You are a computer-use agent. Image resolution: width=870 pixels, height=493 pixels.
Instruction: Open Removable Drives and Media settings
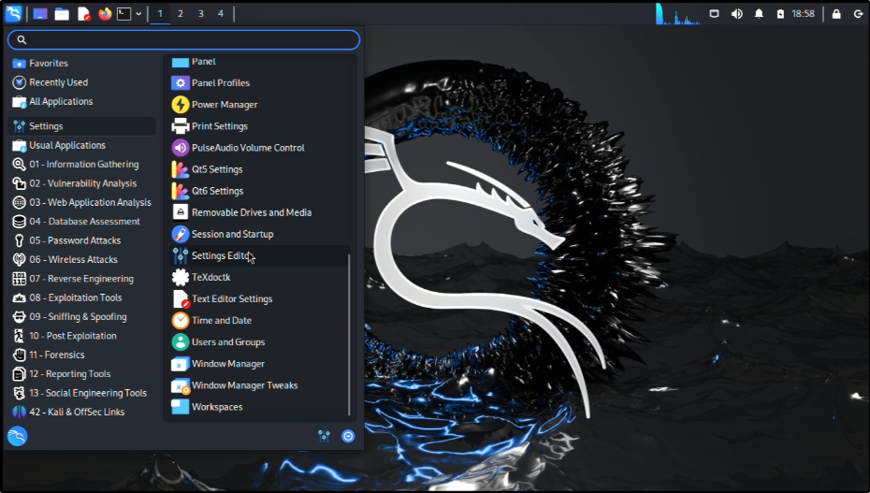click(259, 212)
